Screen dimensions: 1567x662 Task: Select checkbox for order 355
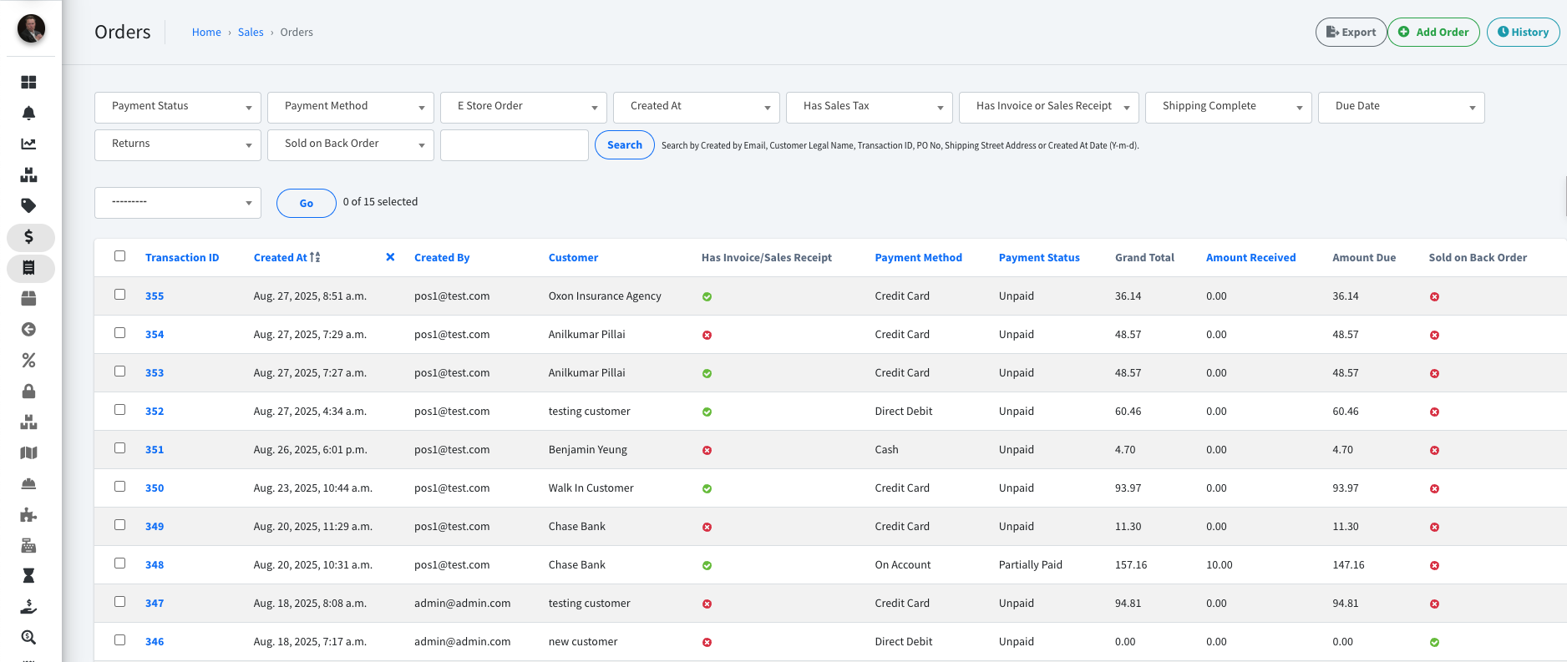click(119, 295)
